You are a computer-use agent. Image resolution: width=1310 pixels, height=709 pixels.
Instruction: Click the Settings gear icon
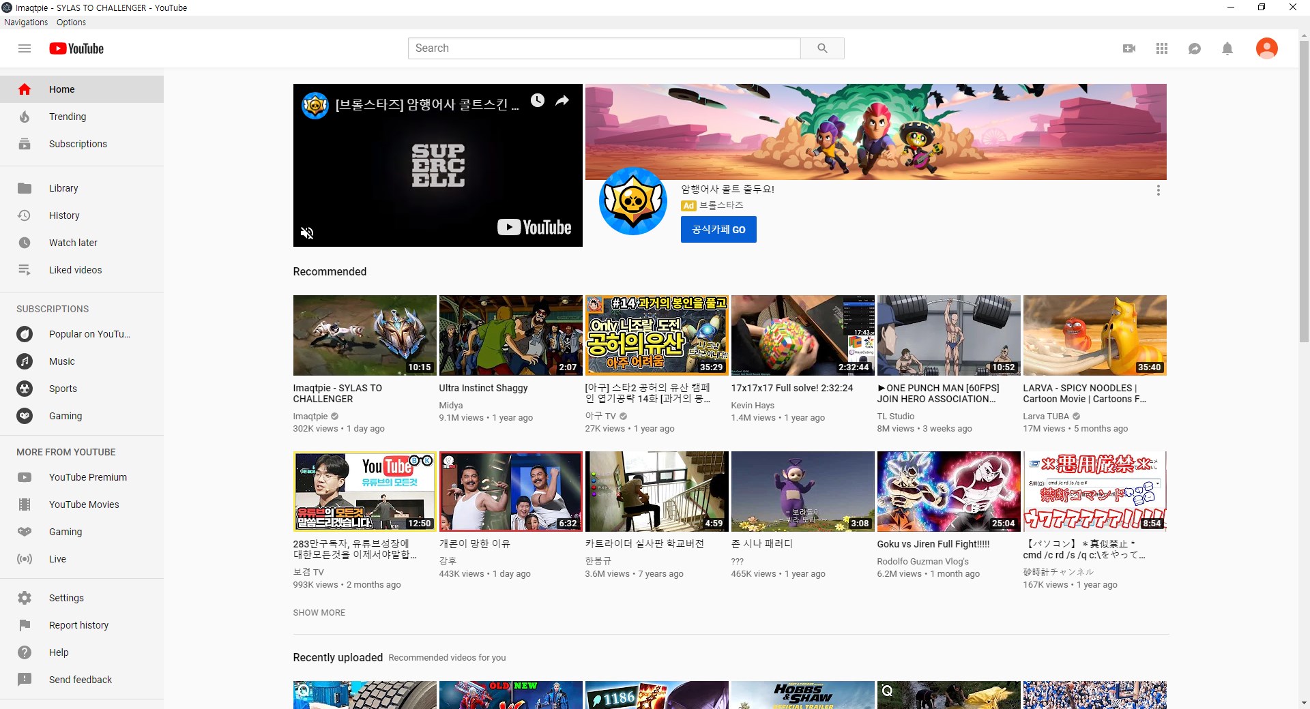(25, 598)
